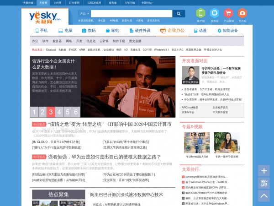274x206 pixels.
Task: Select the 云计算 sub-navigation item
Action: 104,41
